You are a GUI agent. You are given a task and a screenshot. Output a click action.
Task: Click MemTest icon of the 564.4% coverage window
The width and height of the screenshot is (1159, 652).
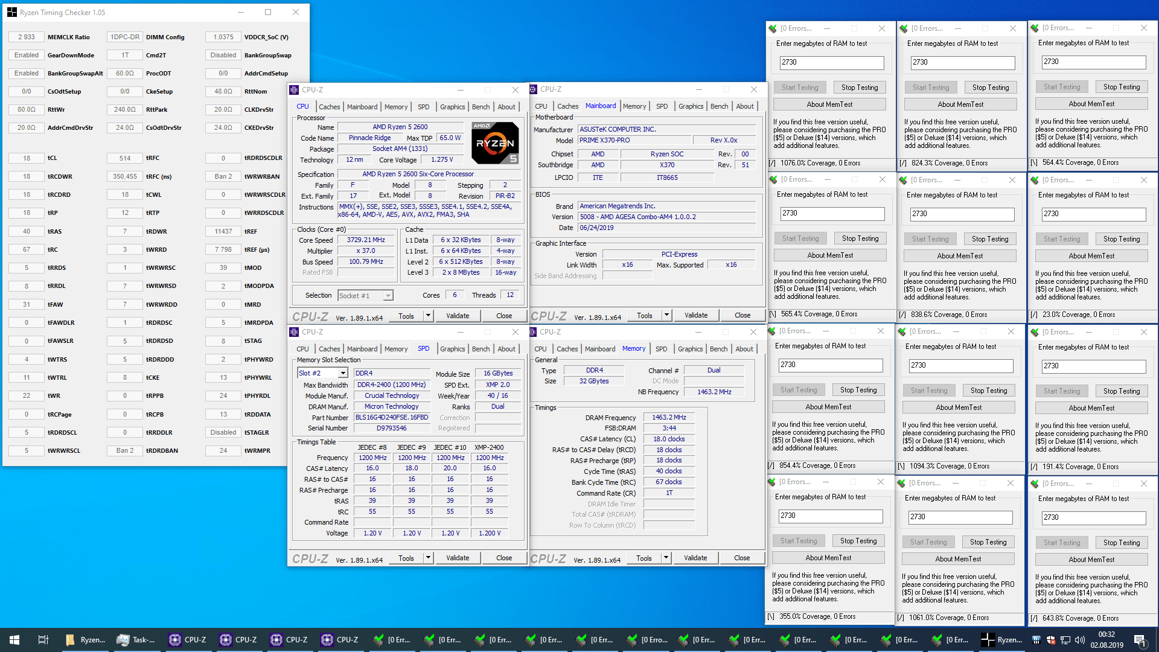[x=1035, y=28]
